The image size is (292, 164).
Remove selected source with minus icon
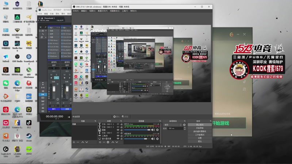[104, 142]
